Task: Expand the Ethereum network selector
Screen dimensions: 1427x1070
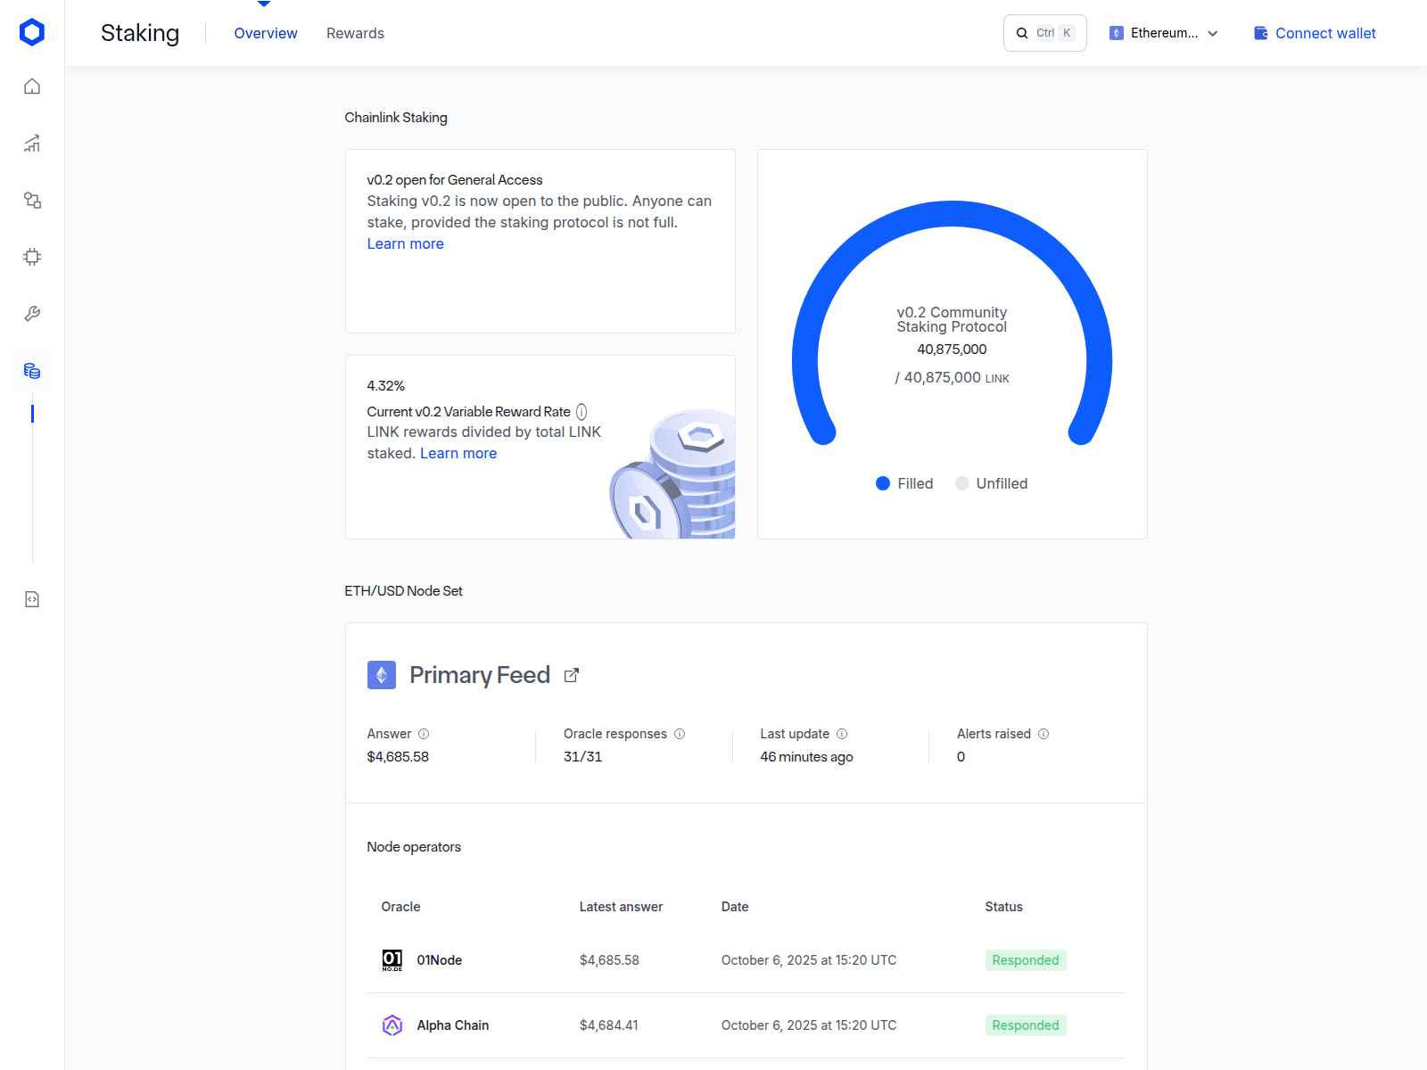Action: [x=1163, y=32]
